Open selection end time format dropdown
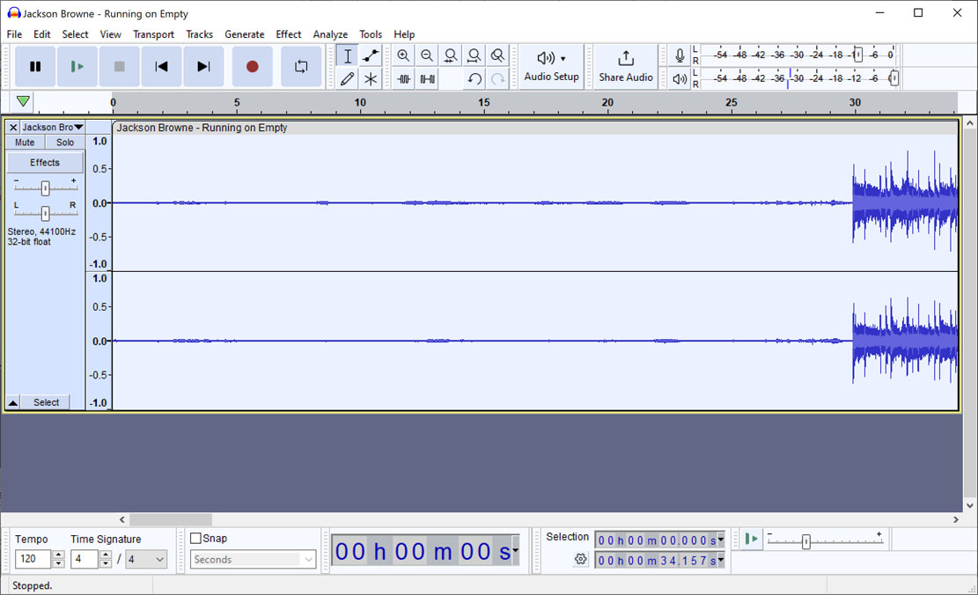The width and height of the screenshot is (978, 595). tap(721, 560)
